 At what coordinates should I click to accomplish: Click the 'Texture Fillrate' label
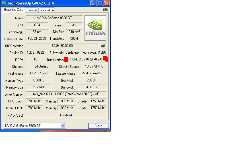click(65, 74)
